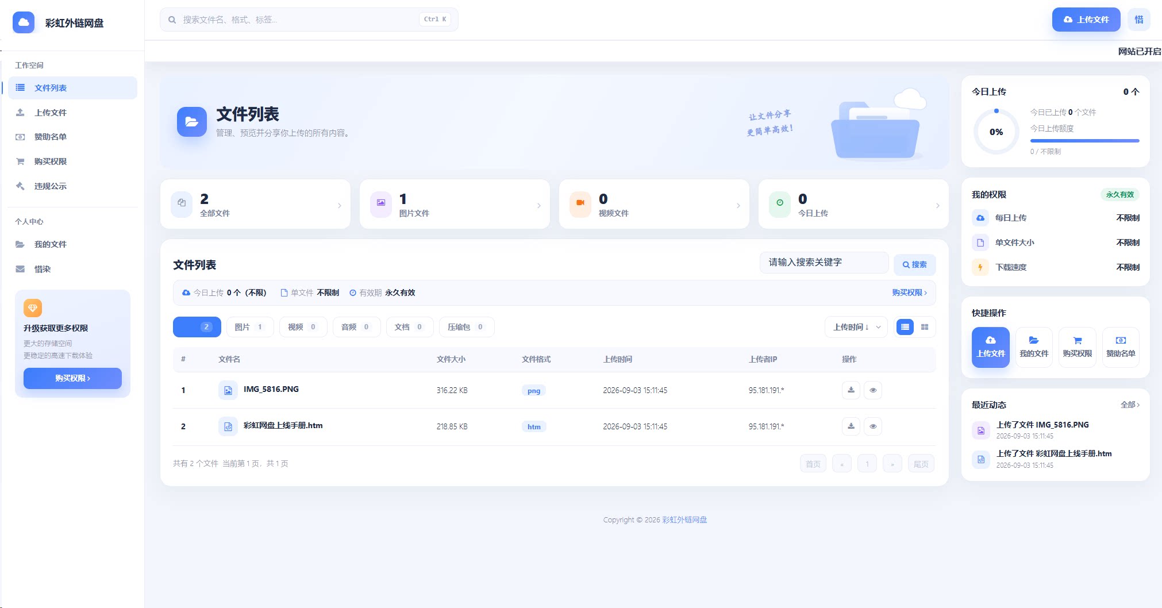
Task: Click the 今日上传额度 progress bar
Action: 1084,140
